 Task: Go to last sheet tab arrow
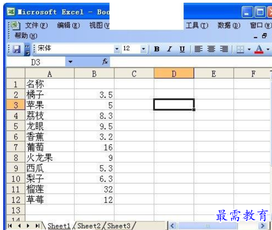[37, 226]
